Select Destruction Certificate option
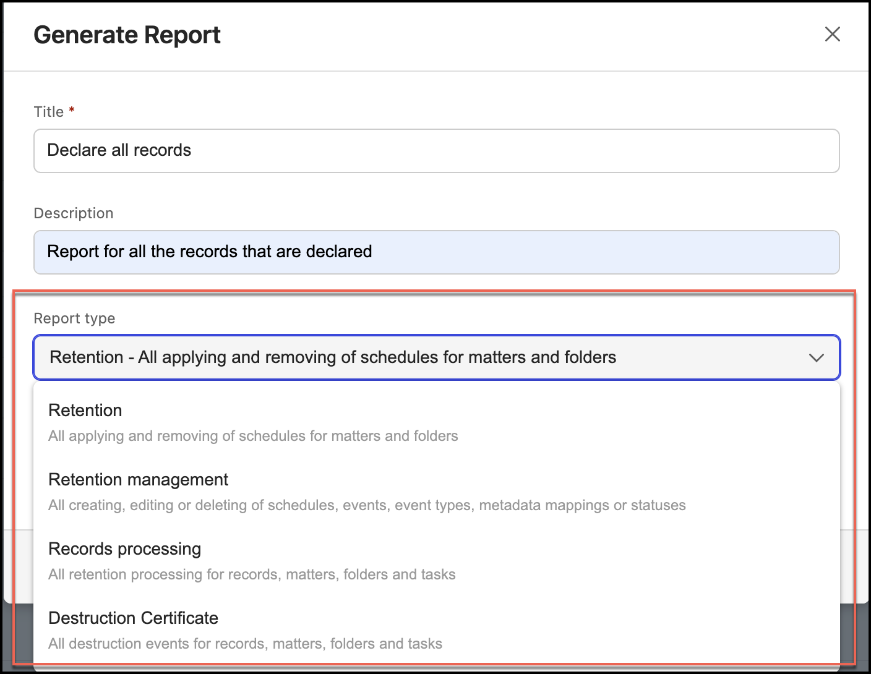 tap(133, 618)
